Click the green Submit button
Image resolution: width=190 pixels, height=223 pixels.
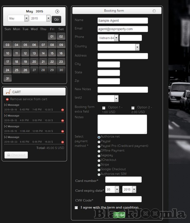click(119, 215)
